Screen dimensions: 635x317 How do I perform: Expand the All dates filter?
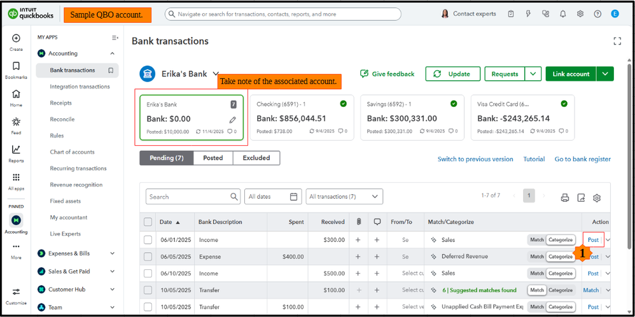[274, 197]
